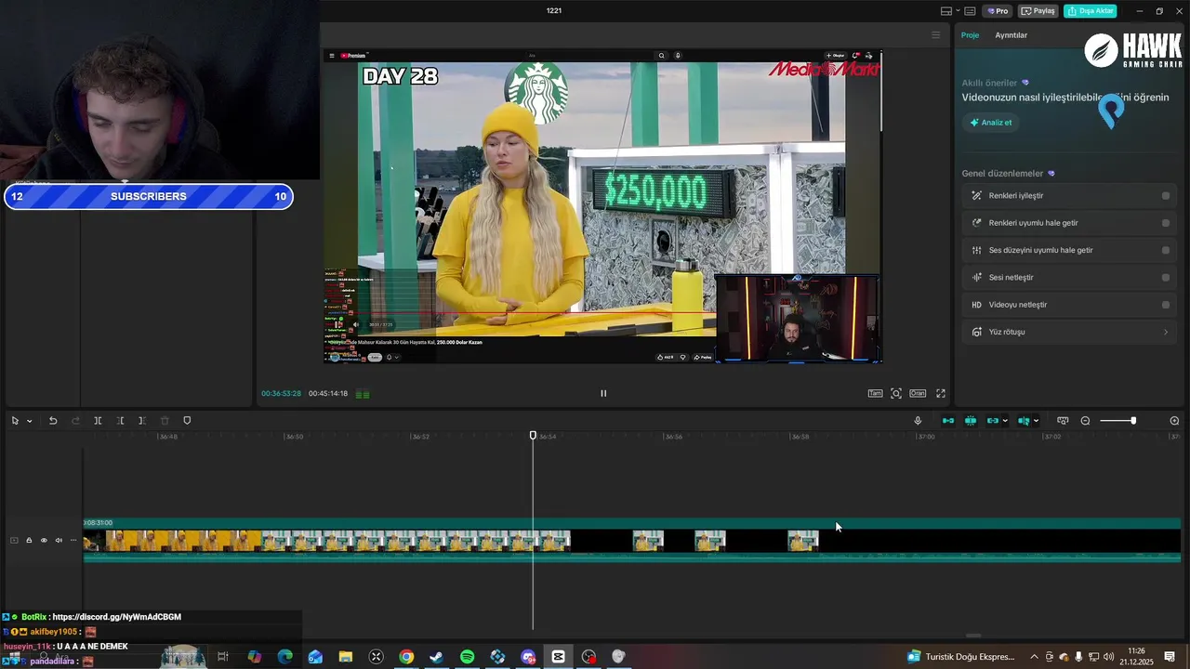The image size is (1190, 669).
Task: Fit the timeline to window
Action: tap(1063, 421)
